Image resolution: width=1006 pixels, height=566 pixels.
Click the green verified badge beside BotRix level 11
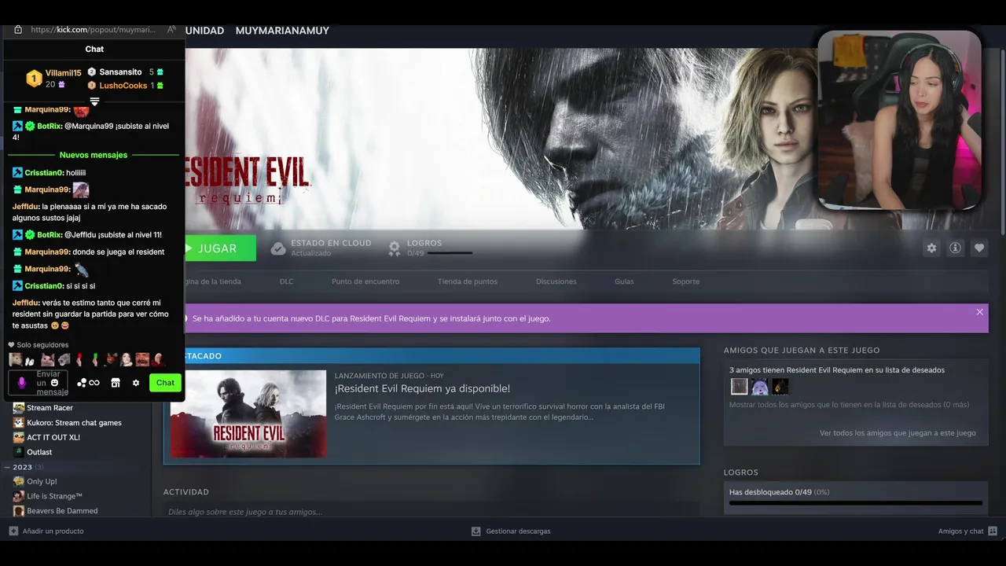30,234
